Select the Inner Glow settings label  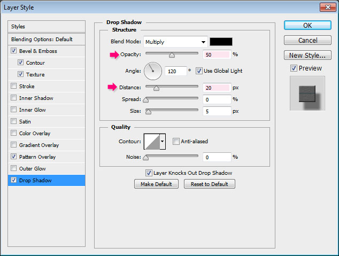point(33,110)
